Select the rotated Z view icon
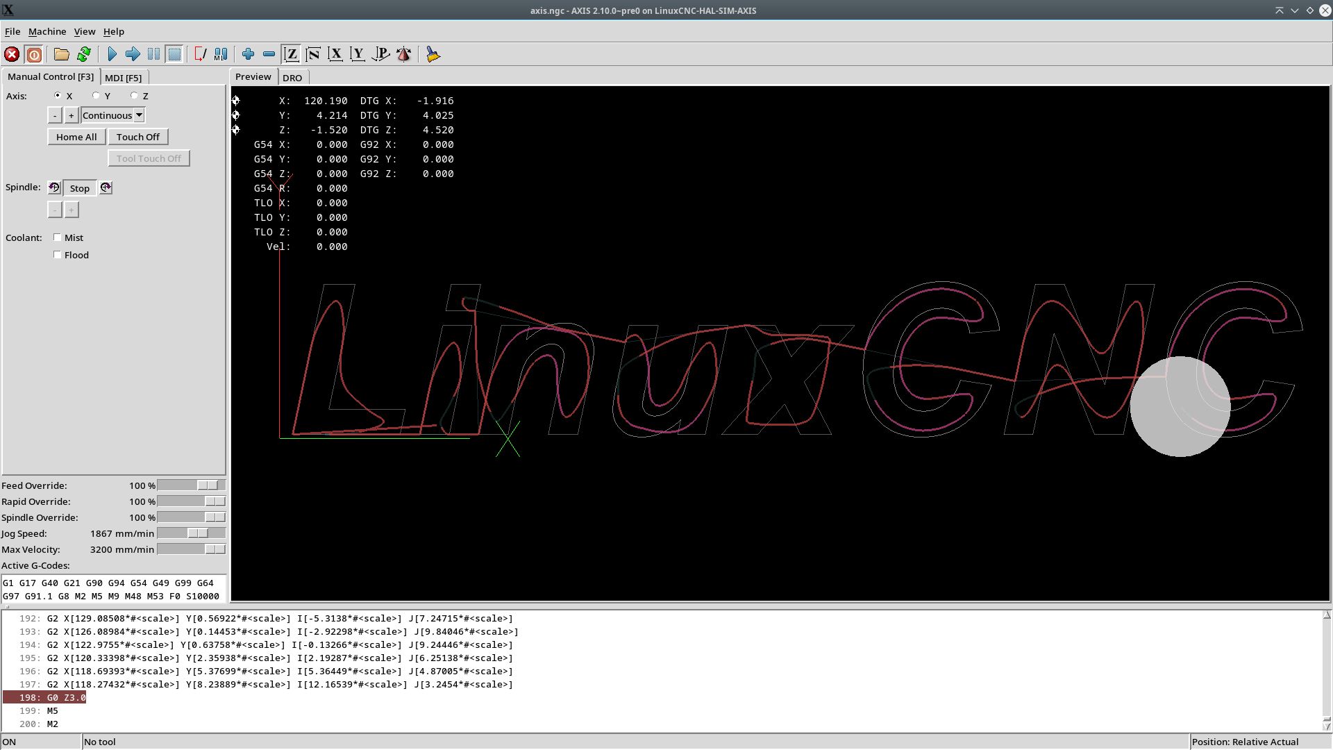Screen dimensions: 1333x750 point(313,54)
